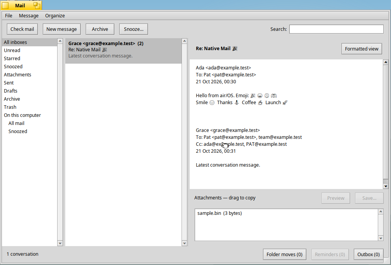
Task: Show the Unread folder
Action: pyautogui.click(x=30, y=50)
